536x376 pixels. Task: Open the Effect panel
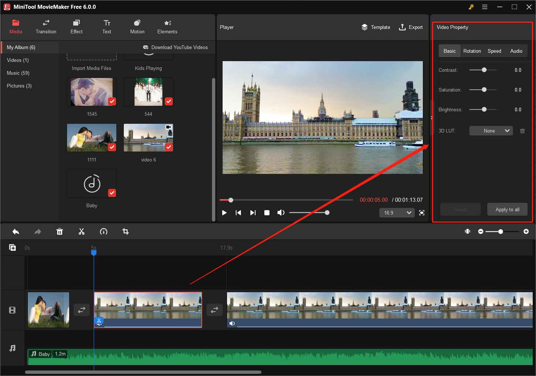click(76, 26)
